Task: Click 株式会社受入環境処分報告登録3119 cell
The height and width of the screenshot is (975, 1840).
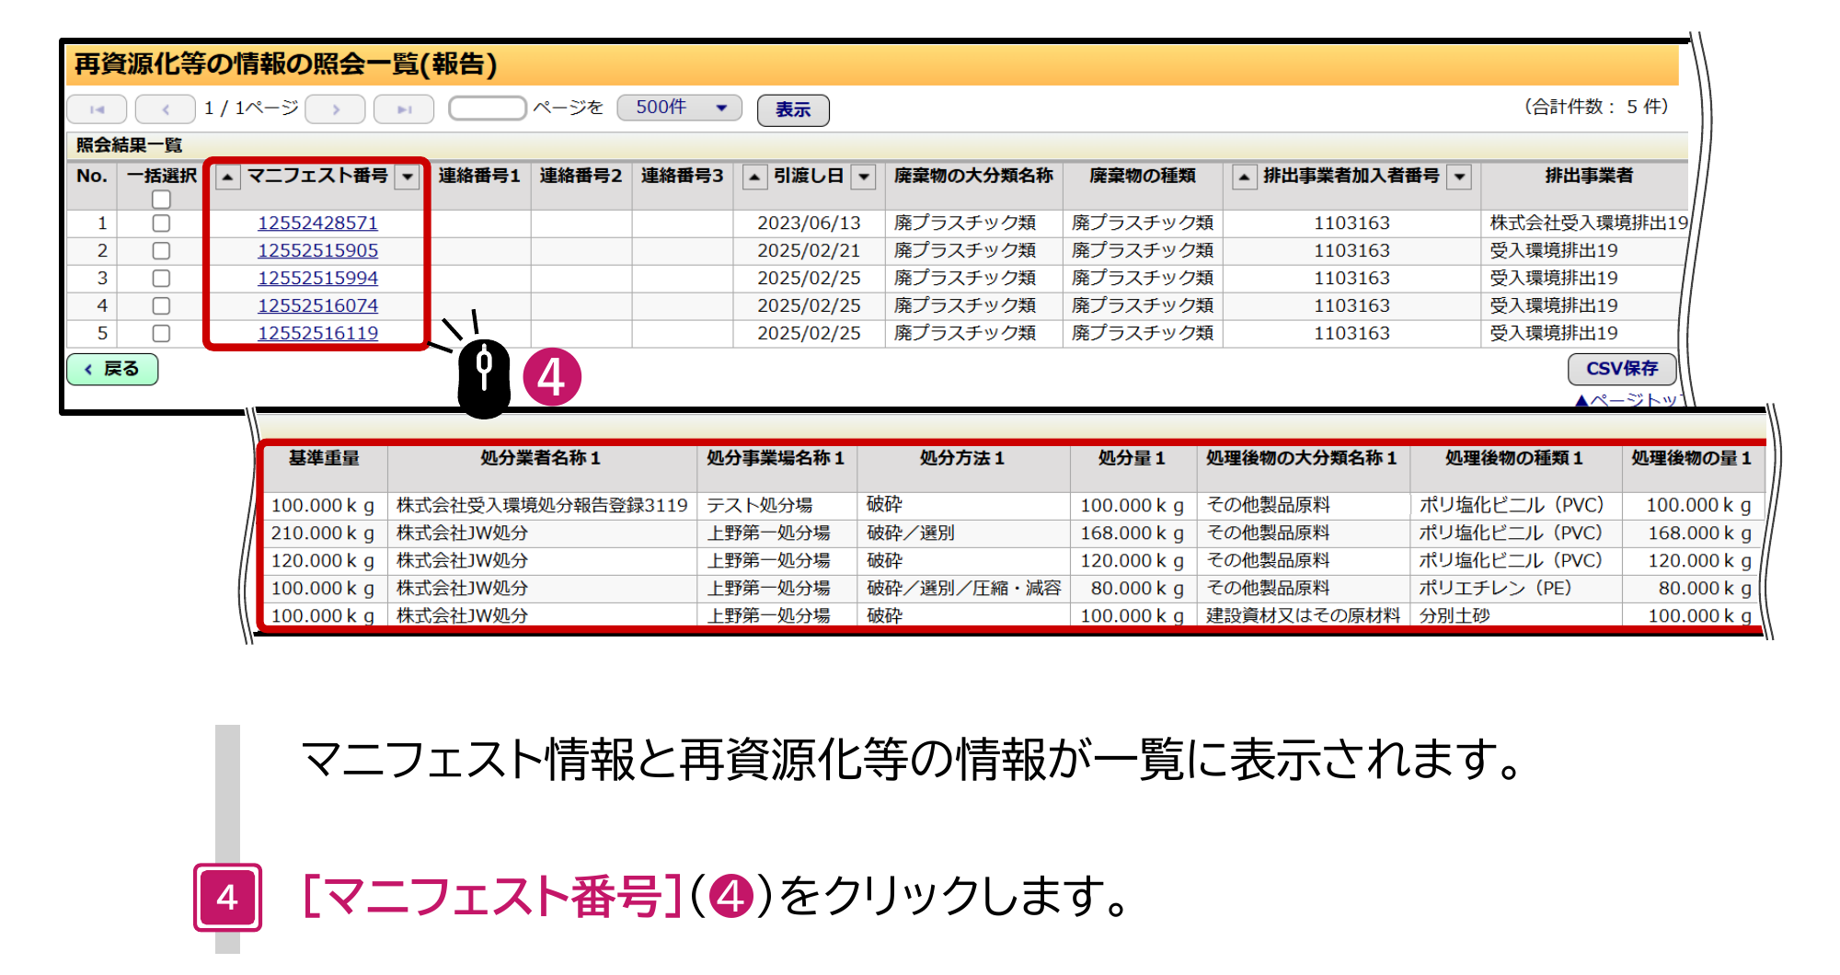Action: 542,505
